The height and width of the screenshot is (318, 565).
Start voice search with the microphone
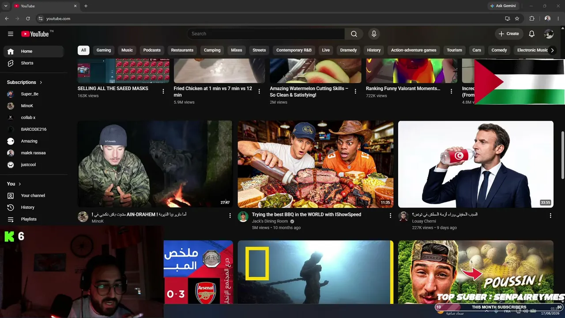[x=374, y=34]
